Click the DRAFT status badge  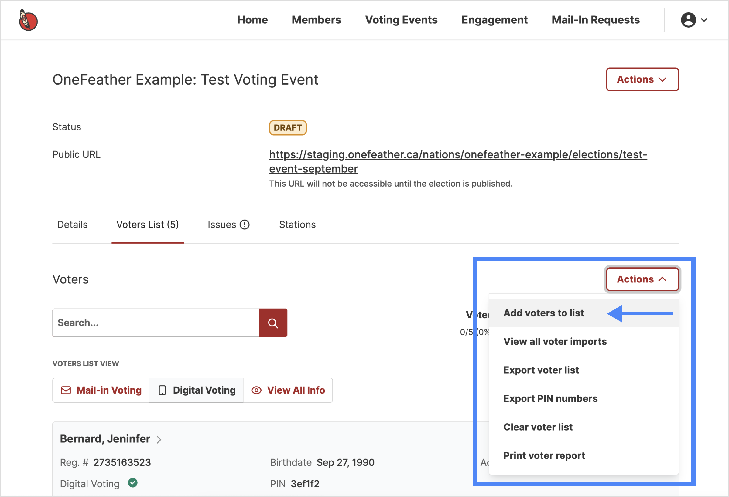pos(288,128)
